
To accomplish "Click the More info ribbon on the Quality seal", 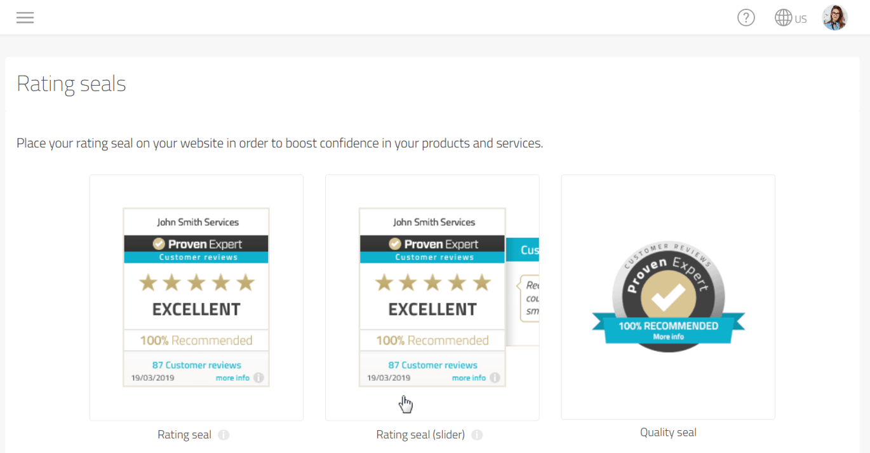I will pyautogui.click(x=668, y=336).
